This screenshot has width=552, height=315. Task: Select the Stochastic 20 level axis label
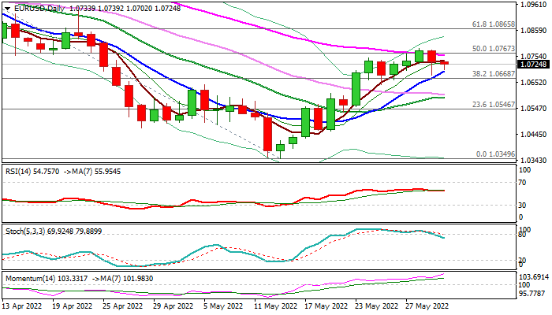pyautogui.click(x=522, y=261)
